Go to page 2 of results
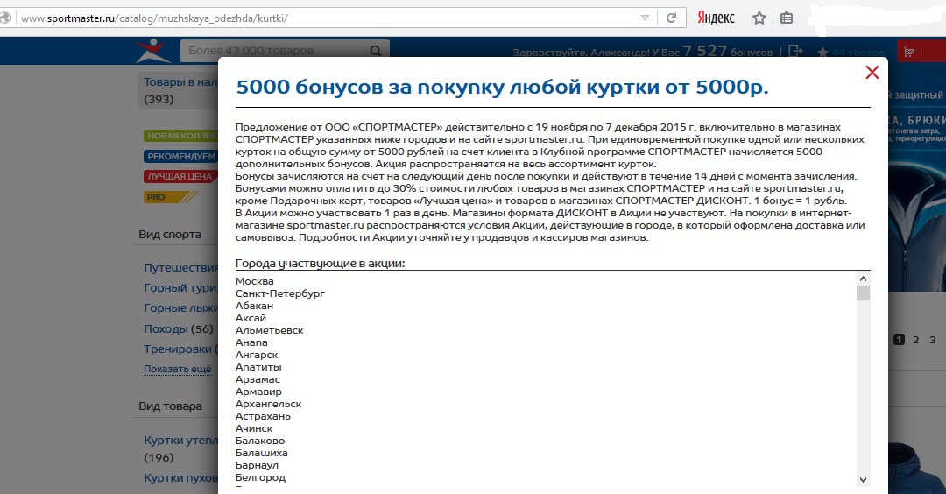The image size is (946, 494). 916,340
